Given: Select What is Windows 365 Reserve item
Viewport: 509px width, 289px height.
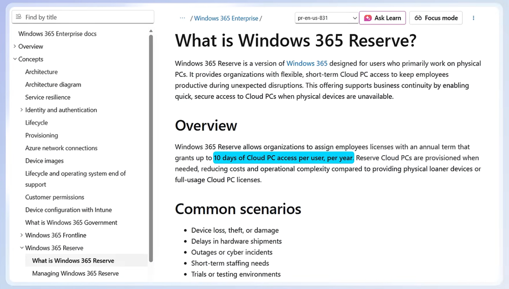Looking at the screenshot, I should pos(86,261).
